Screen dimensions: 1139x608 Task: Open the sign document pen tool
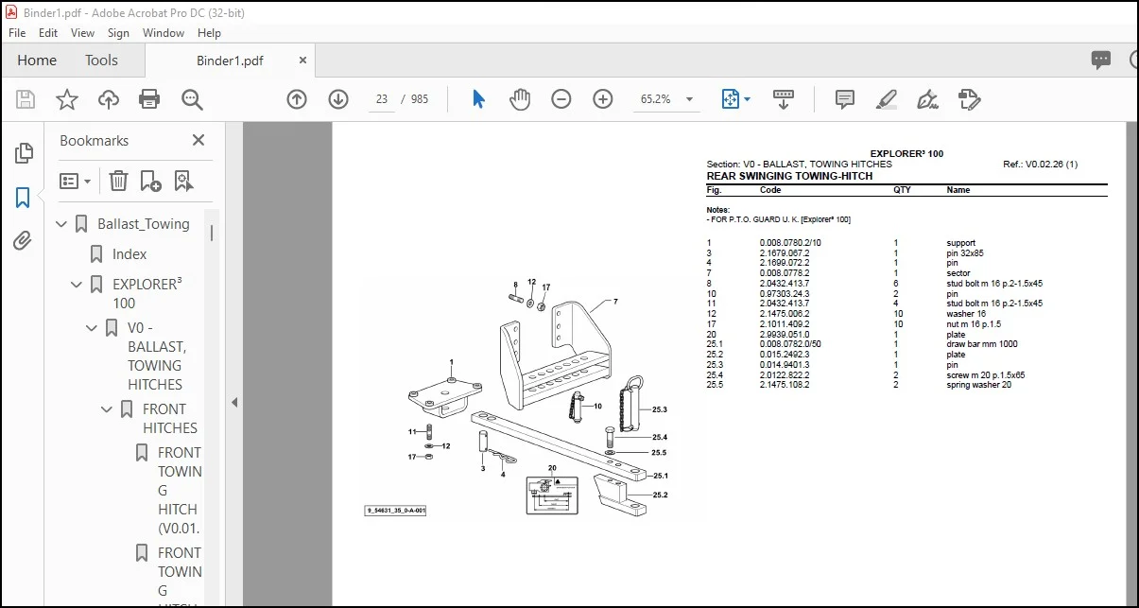point(927,99)
